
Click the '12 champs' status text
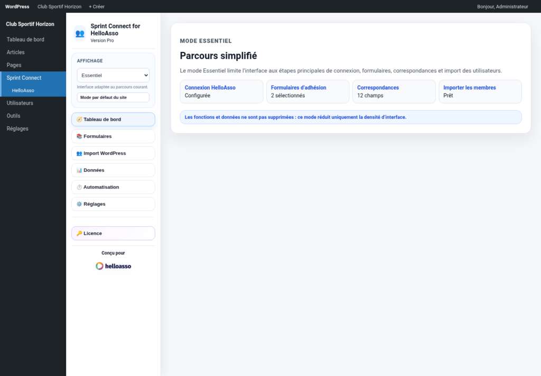(x=370, y=96)
